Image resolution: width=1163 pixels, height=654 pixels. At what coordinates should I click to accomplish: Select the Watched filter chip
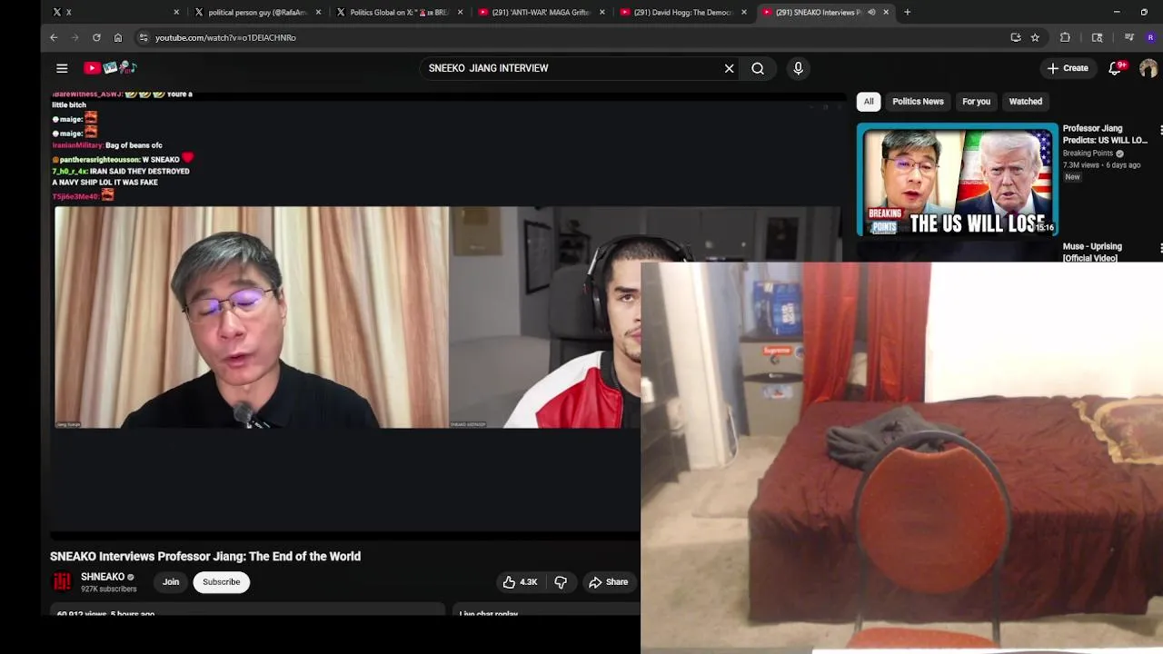pos(1025,102)
